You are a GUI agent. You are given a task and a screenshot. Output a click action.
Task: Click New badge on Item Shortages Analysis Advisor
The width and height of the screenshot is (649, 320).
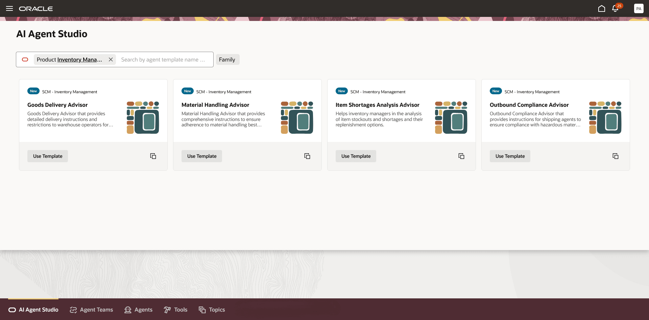click(x=342, y=91)
